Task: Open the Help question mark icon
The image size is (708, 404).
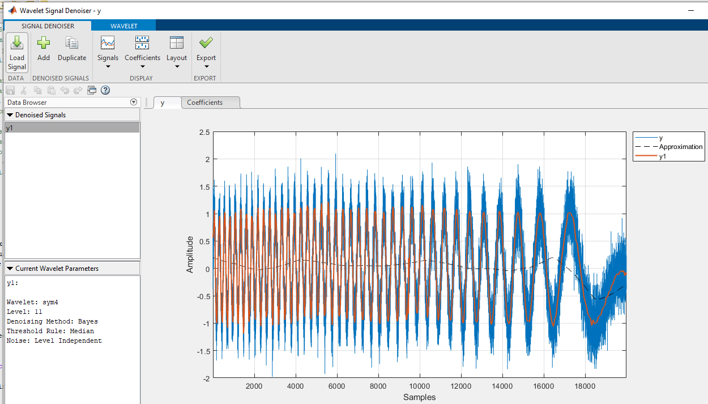Action: pyautogui.click(x=105, y=90)
